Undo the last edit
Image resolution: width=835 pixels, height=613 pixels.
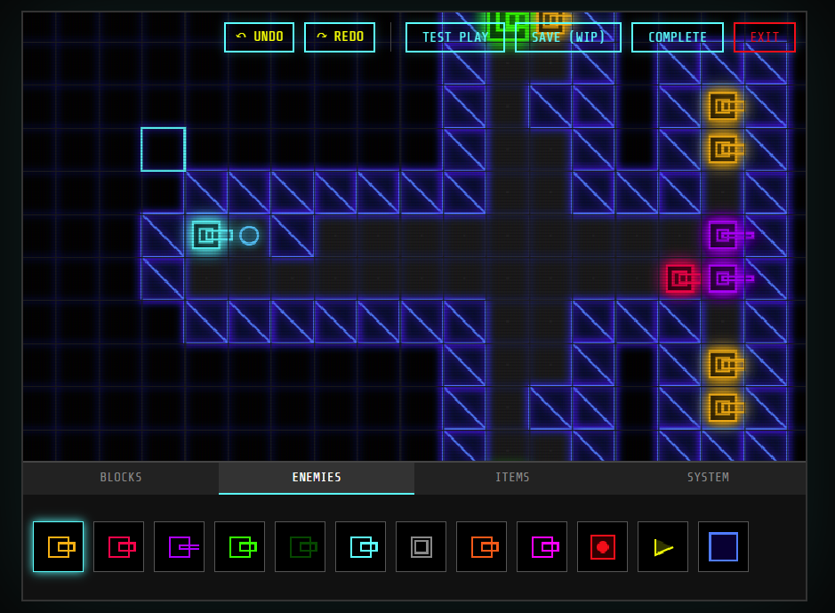point(259,37)
